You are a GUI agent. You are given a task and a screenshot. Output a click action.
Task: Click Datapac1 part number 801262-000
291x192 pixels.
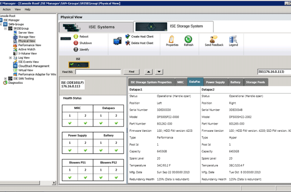point(165,124)
